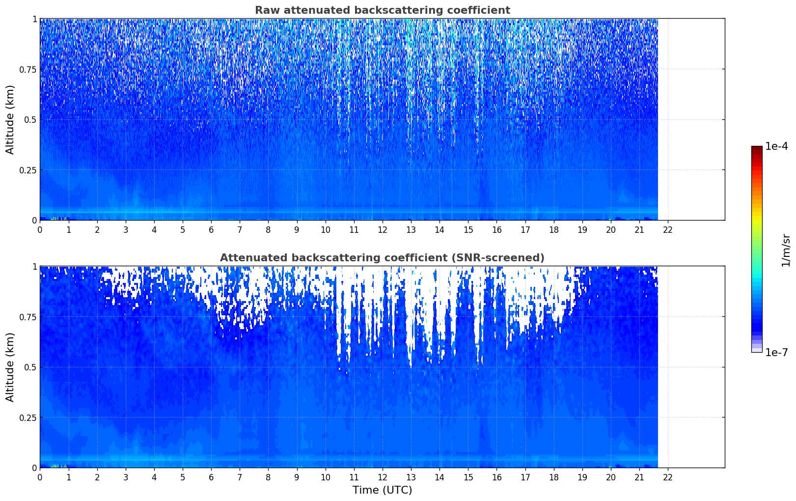Click the backscatter colorbar gradient
Screen dimensions: 796x501
click(757, 249)
